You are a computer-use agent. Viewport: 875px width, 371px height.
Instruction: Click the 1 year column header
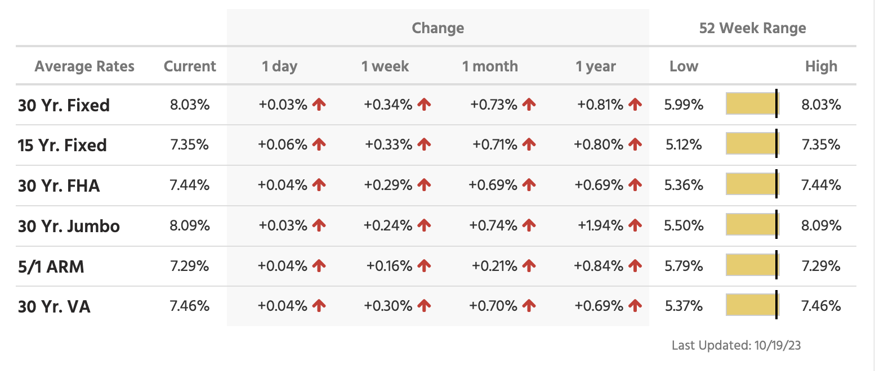(596, 66)
